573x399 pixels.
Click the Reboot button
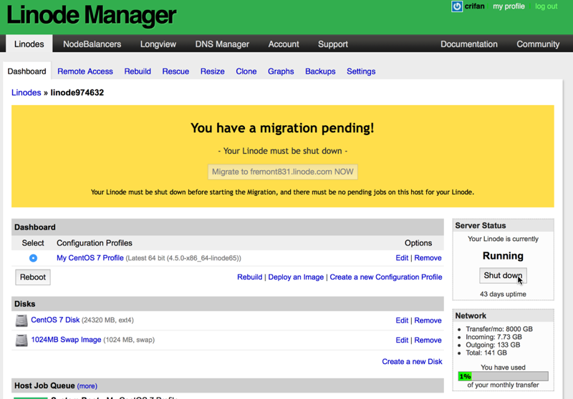coord(33,277)
